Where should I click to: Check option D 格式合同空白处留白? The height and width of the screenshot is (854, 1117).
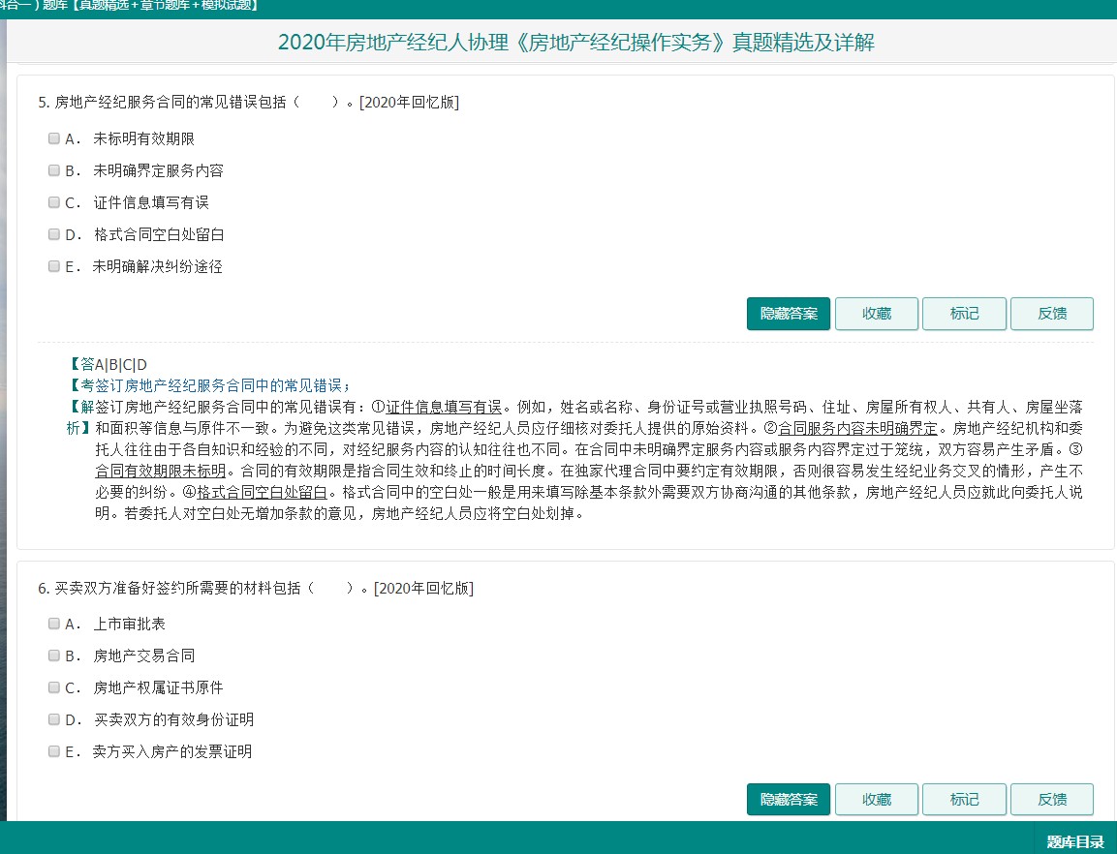(54, 234)
